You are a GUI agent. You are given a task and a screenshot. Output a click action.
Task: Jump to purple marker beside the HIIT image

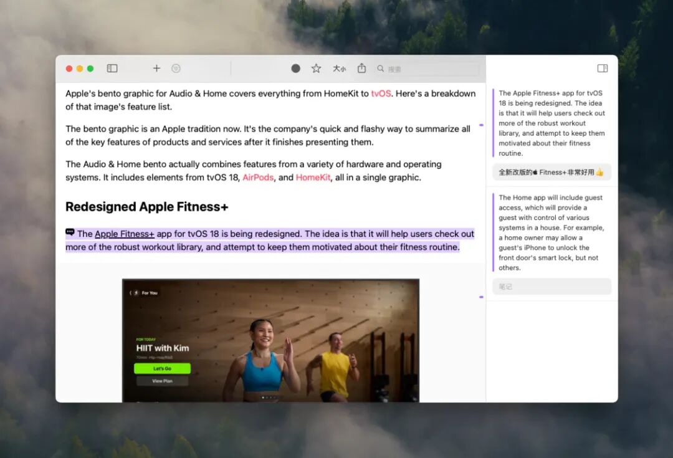[x=481, y=297]
